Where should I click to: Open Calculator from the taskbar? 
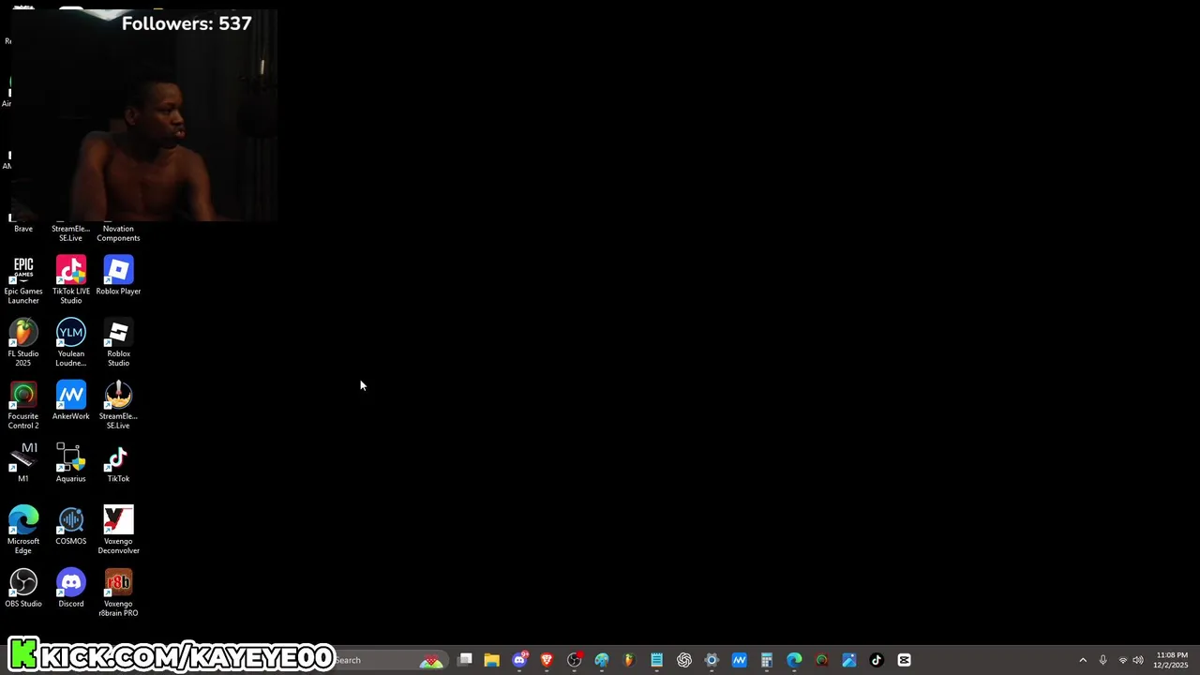click(x=767, y=660)
